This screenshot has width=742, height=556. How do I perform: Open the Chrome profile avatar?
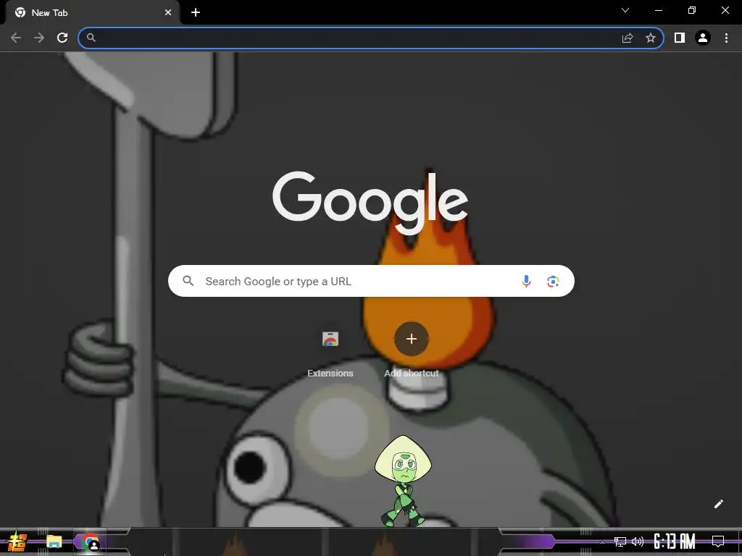(x=703, y=38)
